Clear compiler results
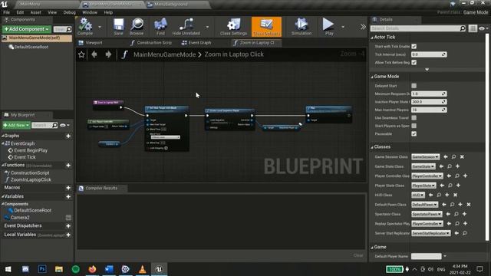Viewport: 491px width, 276px height. (x=358, y=255)
